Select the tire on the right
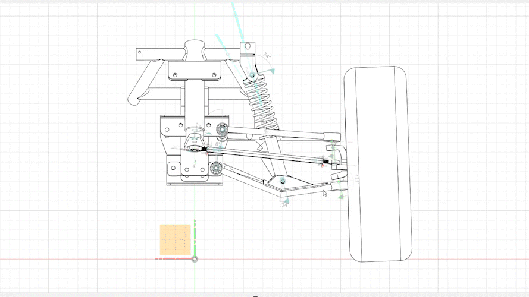This screenshot has height=297, width=529. [378, 163]
